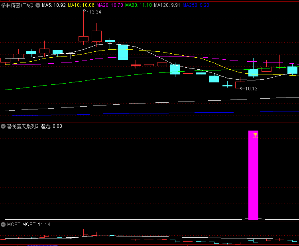Click the MCST: 11.14 value
Screen dimensions: 299x246
(x=36, y=225)
